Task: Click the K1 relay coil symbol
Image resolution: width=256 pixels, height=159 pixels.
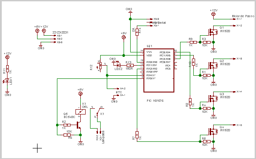Action: tap(80, 112)
